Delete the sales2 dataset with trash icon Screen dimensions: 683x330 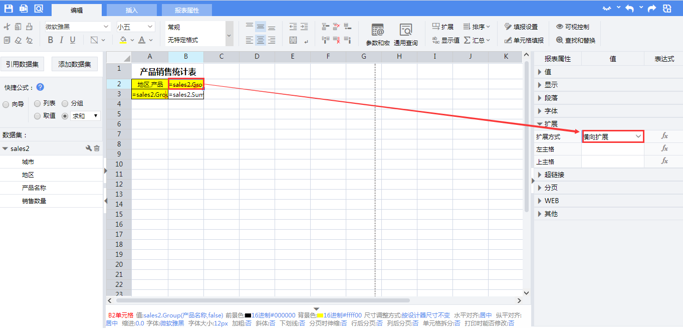tap(97, 148)
